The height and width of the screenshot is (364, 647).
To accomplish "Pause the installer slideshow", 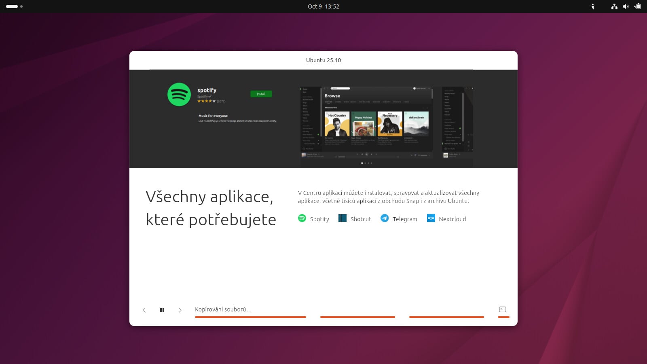I will (x=162, y=310).
